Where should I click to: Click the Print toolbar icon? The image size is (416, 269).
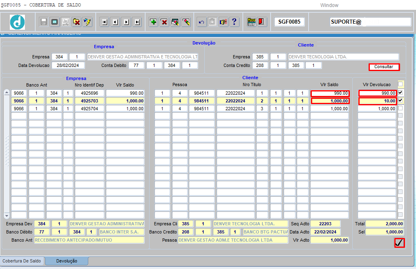click(65, 22)
